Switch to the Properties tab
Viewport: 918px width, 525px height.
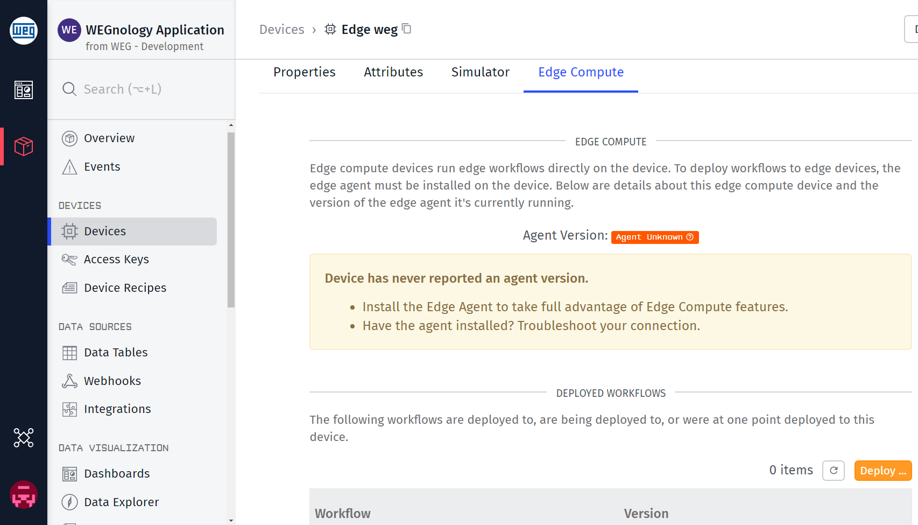pos(305,72)
